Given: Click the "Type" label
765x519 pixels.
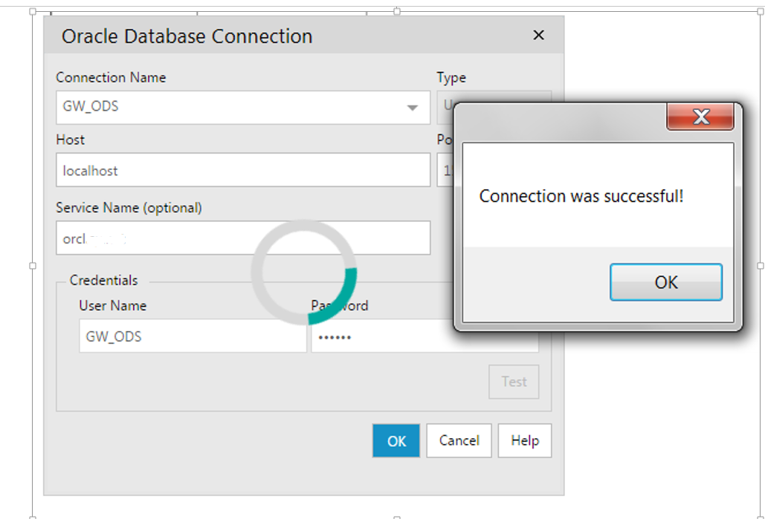Looking at the screenshot, I should pyautogui.click(x=451, y=78).
